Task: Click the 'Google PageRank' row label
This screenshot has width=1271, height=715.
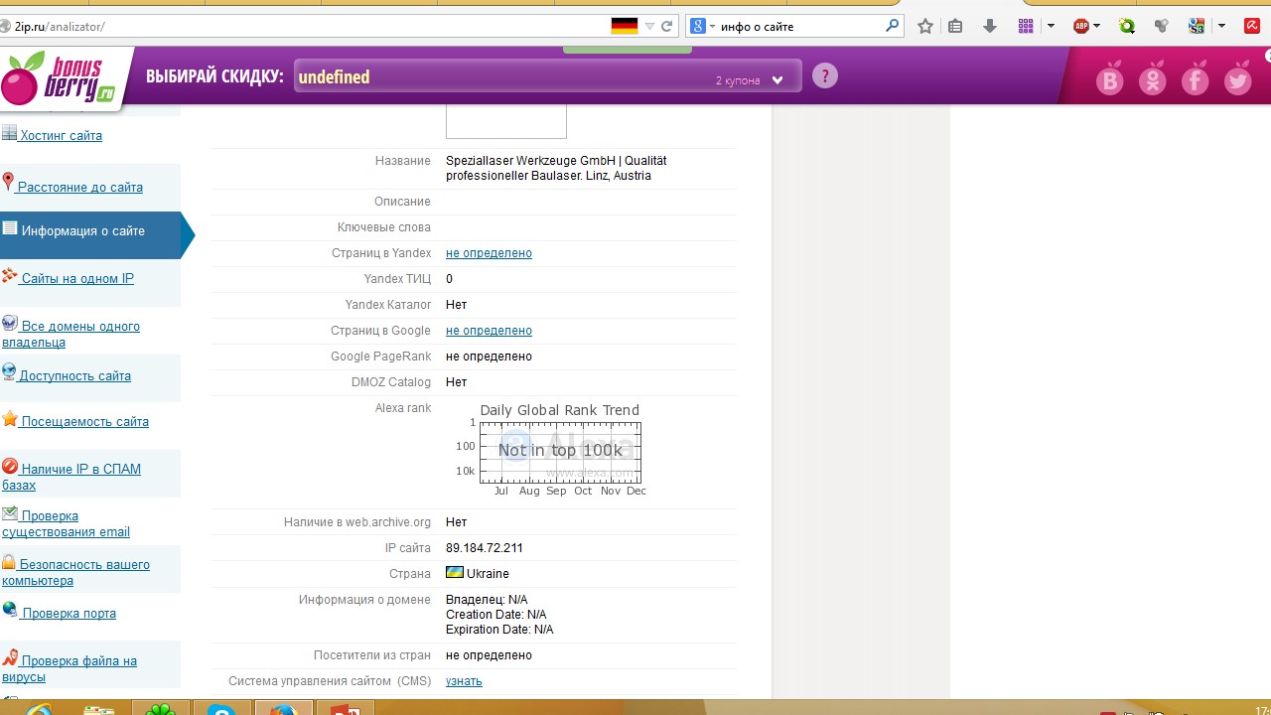Action: coord(381,357)
